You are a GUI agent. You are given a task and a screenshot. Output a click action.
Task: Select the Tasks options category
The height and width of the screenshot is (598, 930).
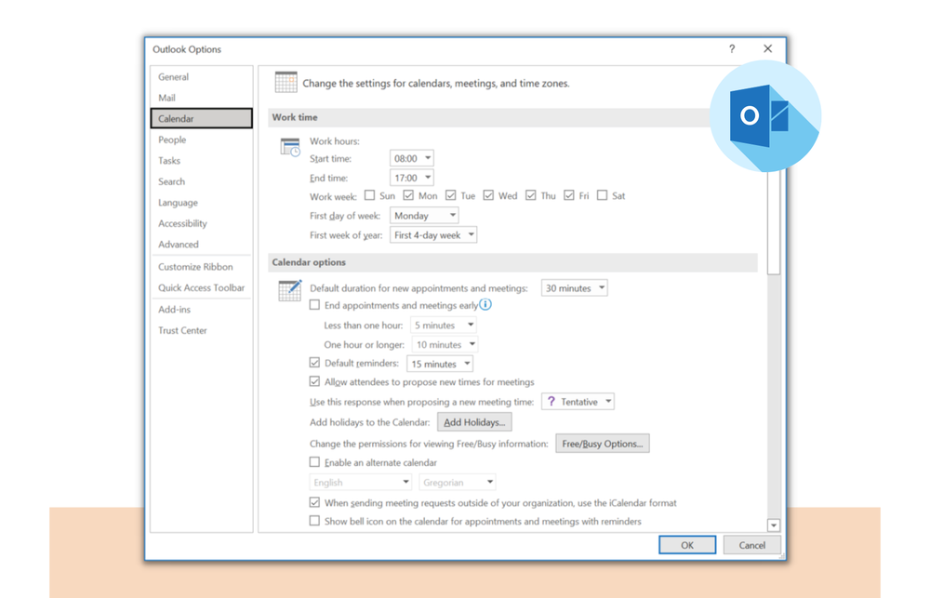(x=201, y=160)
